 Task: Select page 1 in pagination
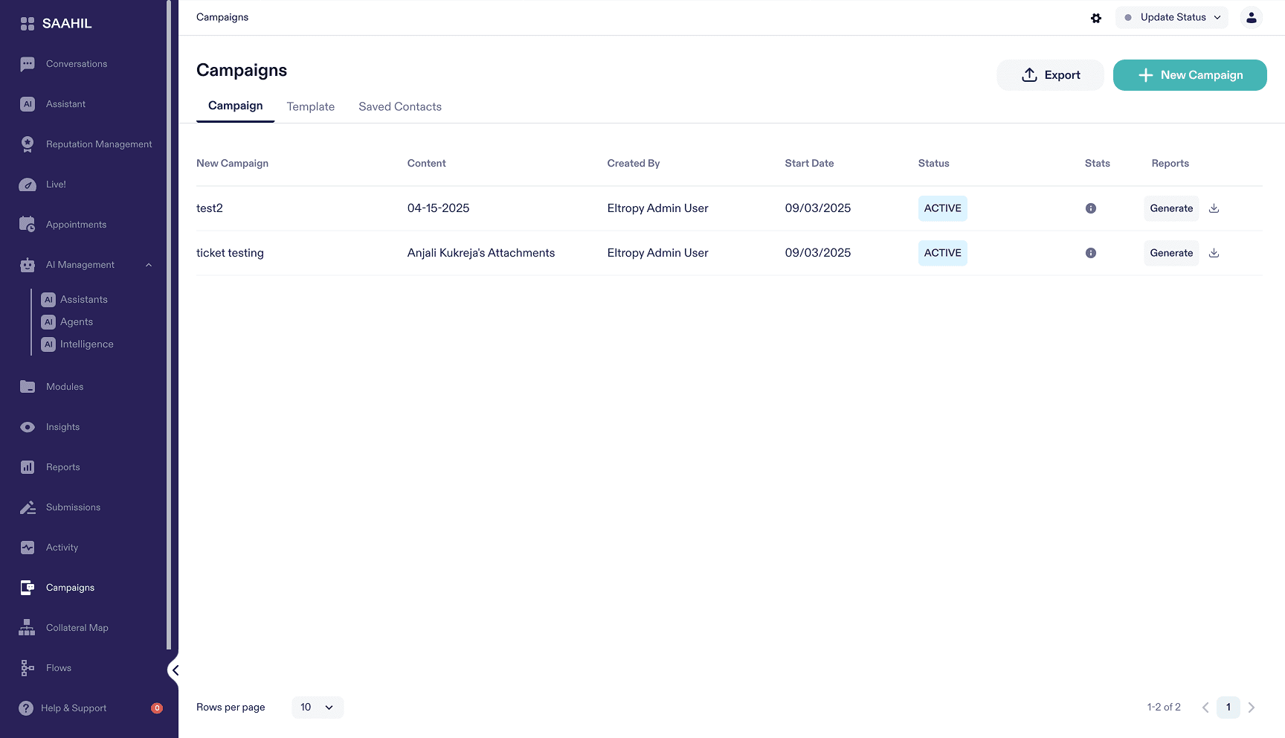pyautogui.click(x=1228, y=707)
